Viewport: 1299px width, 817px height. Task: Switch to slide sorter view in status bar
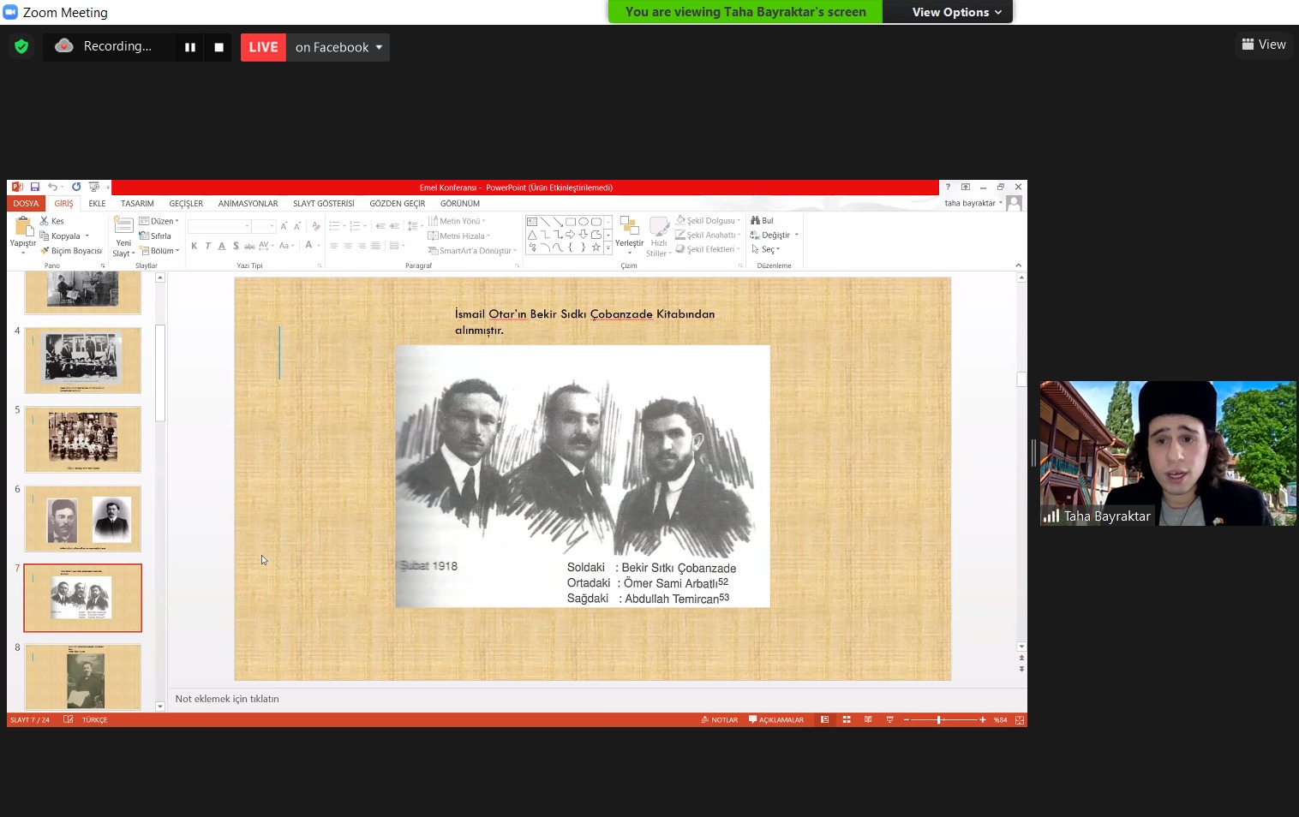[x=847, y=720]
